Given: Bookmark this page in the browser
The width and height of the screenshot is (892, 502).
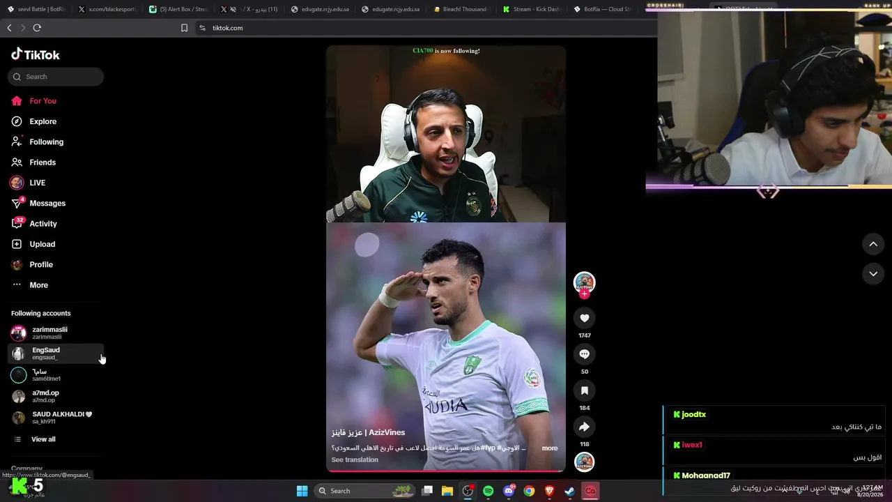Looking at the screenshot, I should pos(184,28).
